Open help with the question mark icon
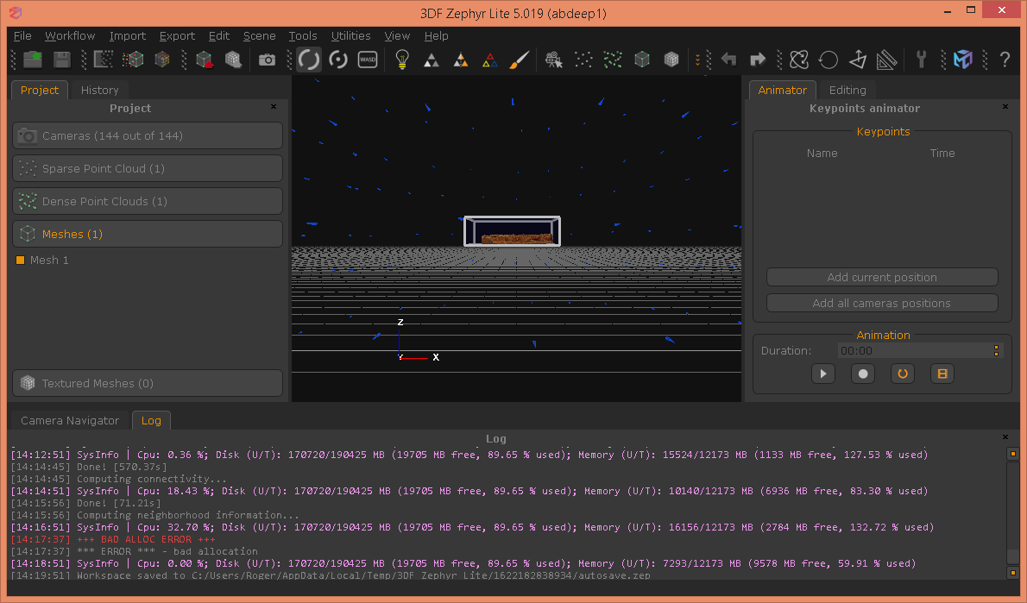The height and width of the screenshot is (603, 1027). tap(1005, 60)
